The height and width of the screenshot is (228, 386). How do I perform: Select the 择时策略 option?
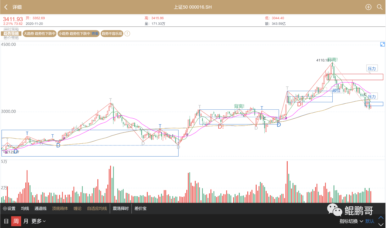pyautogui.click(x=11, y=29)
